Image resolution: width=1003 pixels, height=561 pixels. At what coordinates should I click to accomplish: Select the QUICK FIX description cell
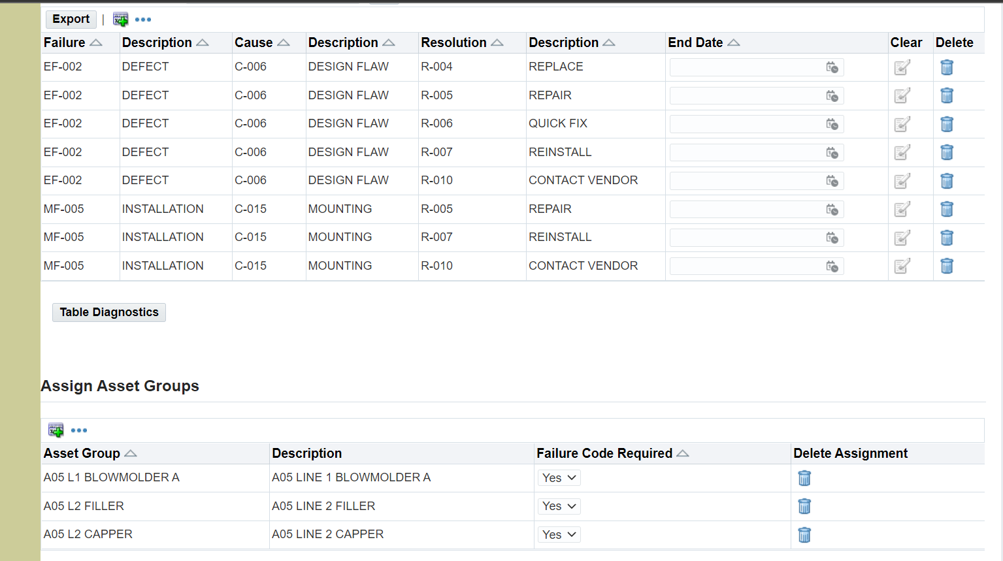point(558,123)
